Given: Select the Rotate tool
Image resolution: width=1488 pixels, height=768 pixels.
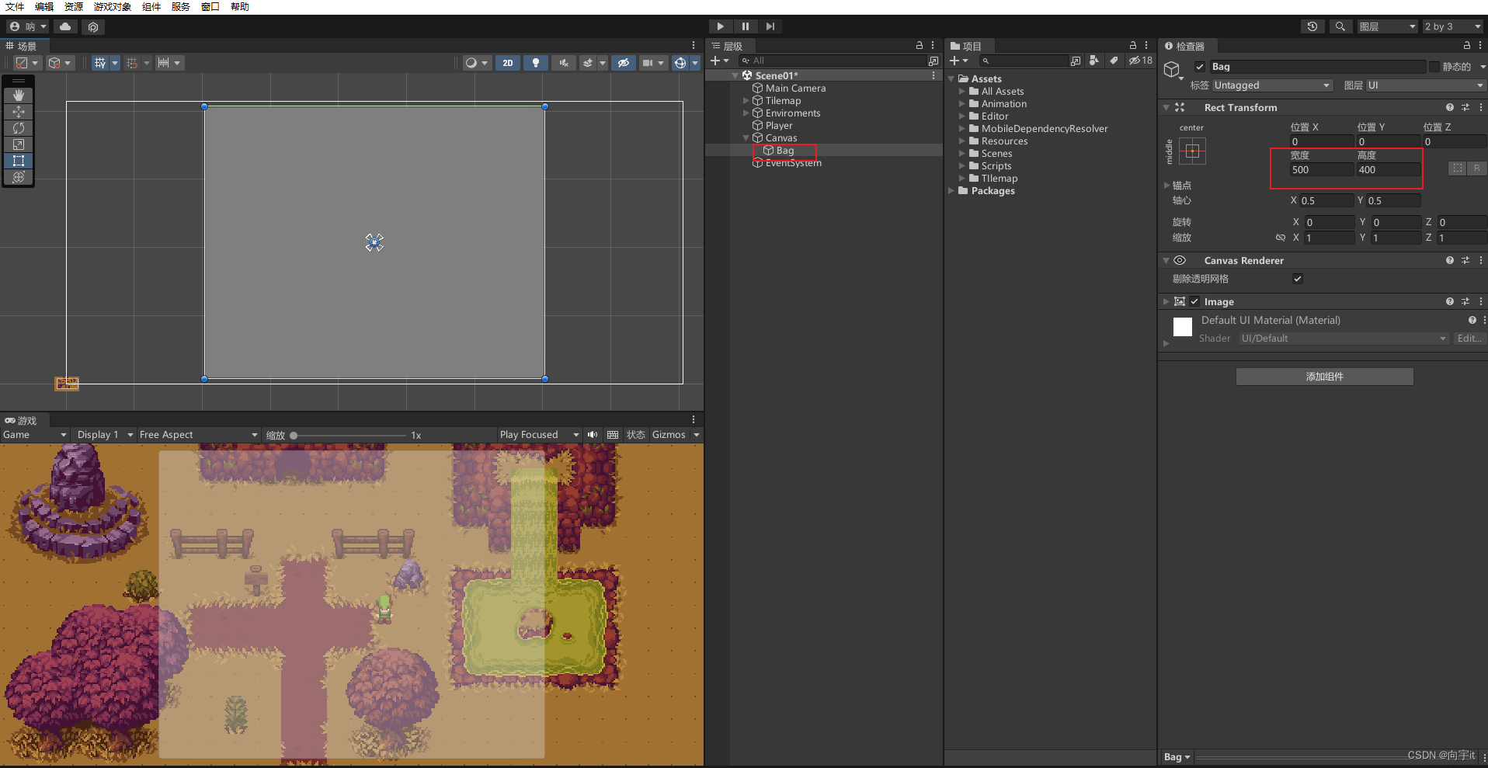Looking at the screenshot, I should coord(19,128).
